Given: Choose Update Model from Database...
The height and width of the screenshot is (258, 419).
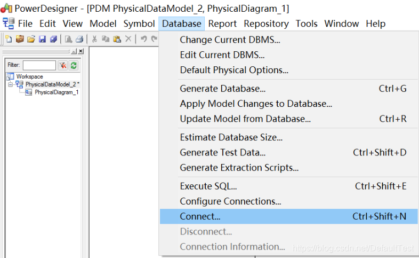Looking at the screenshot, I should 288,119.
